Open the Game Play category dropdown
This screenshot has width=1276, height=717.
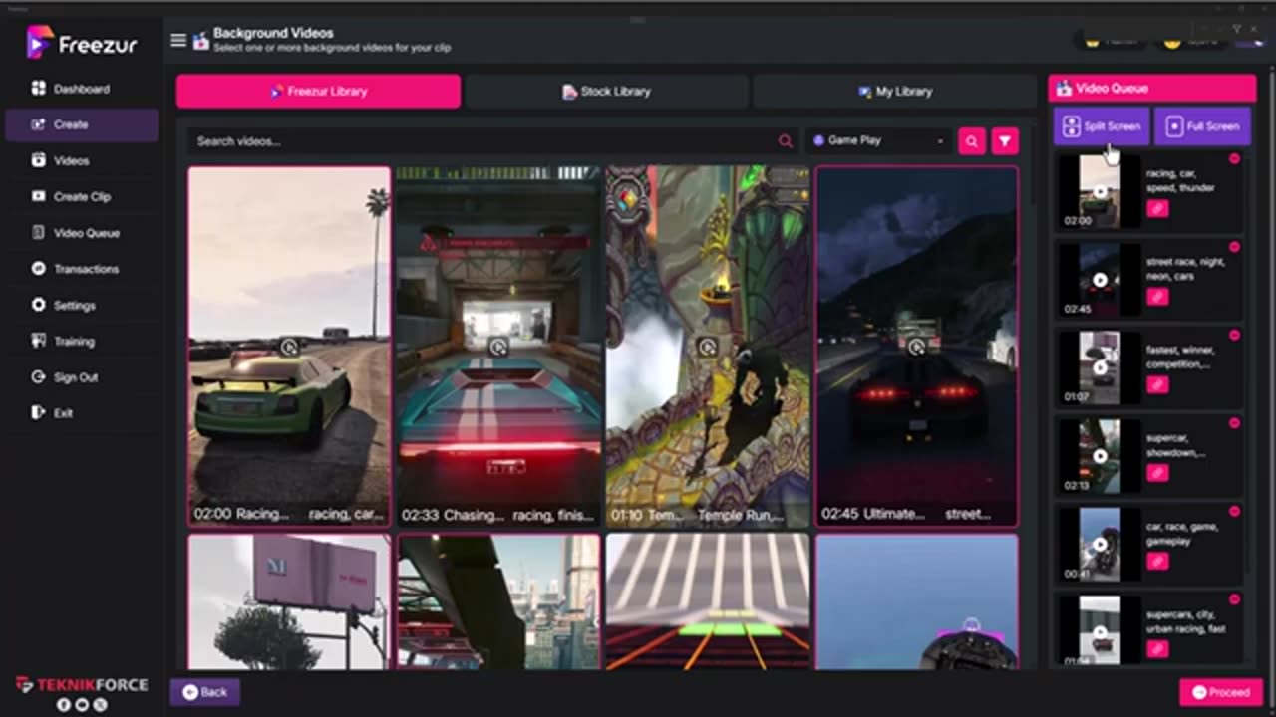[879, 141]
